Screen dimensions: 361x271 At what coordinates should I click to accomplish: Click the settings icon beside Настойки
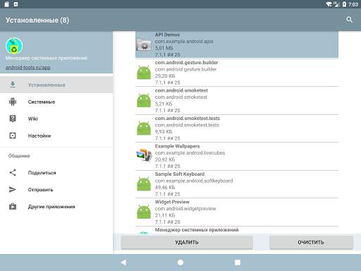tap(13, 135)
